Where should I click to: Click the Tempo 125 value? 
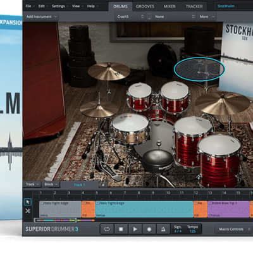pyautogui.click(x=192, y=231)
